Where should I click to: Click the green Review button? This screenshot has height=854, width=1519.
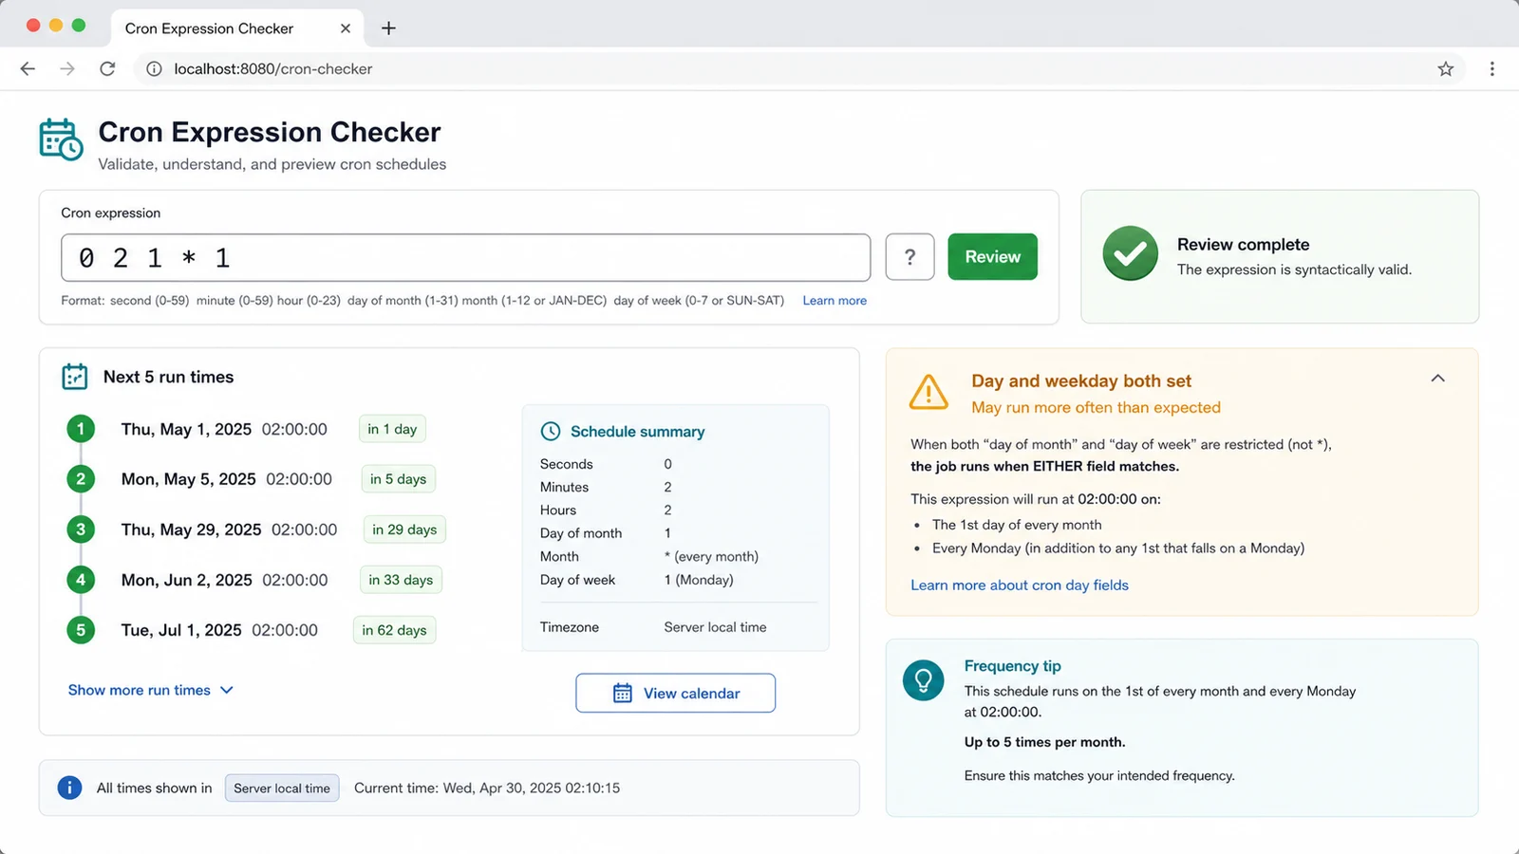992,257
